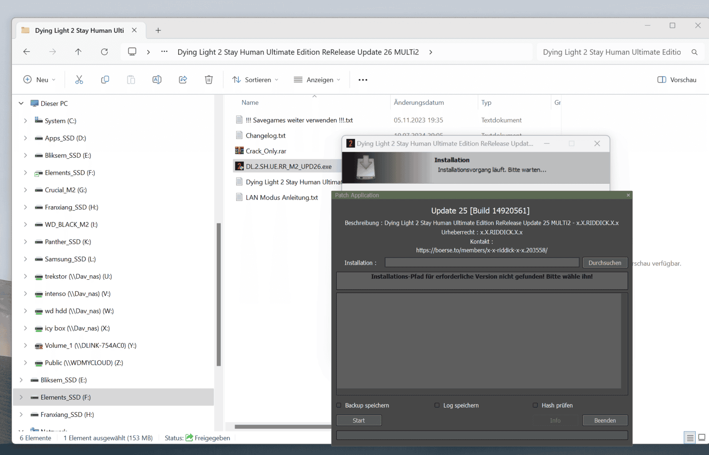Screen dimensions: 709x455
Task: Go forward with the right arrow
Action: point(53,52)
